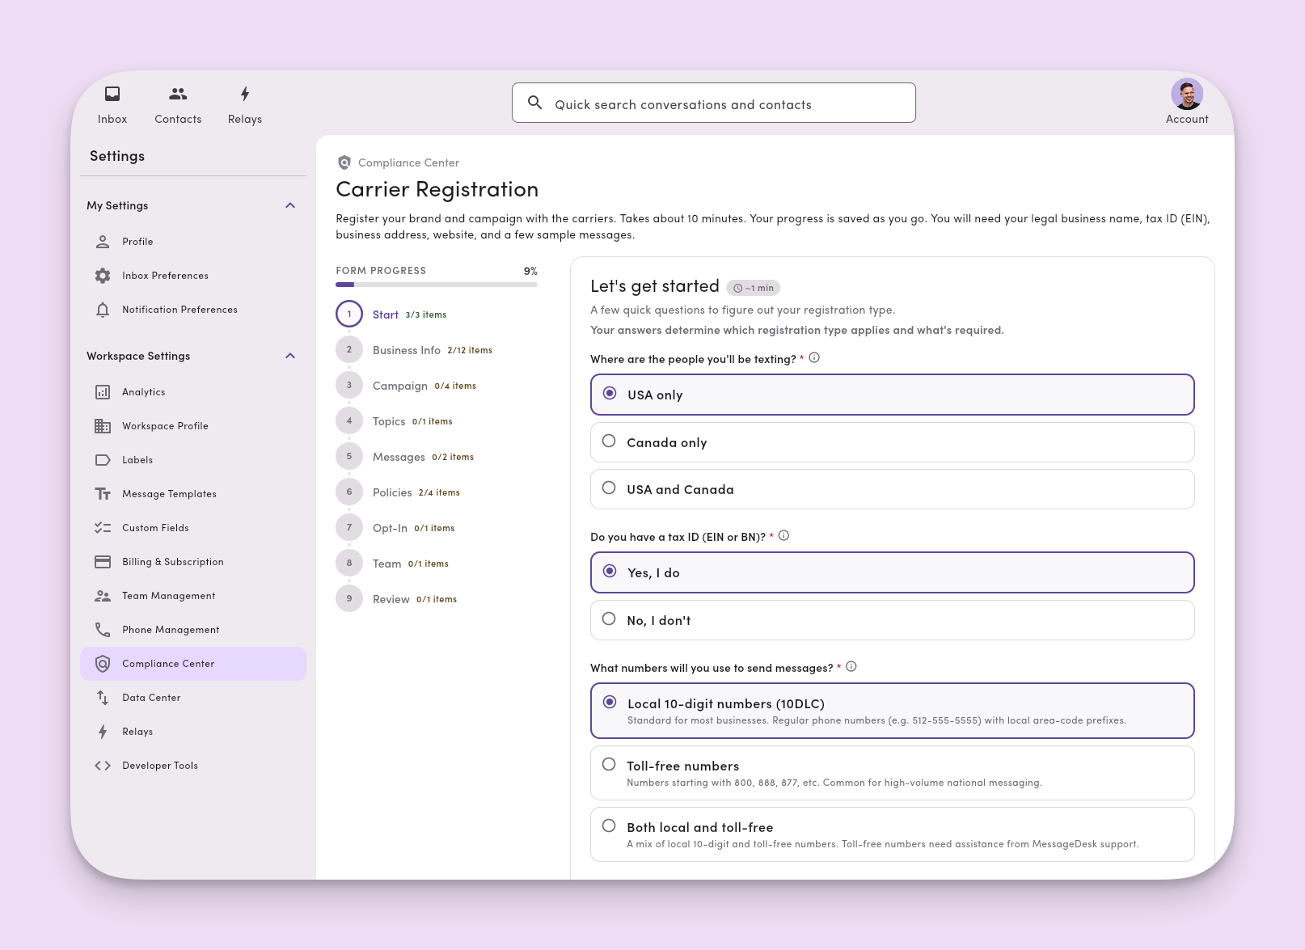Screen dimensions: 1305x950
Task: Open the Account avatar
Action: coord(1187,94)
